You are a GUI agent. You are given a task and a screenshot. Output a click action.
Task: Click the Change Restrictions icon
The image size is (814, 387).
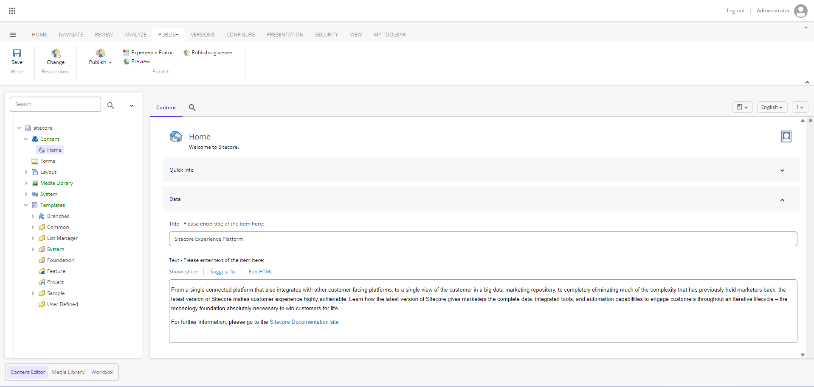coord(56,53)
